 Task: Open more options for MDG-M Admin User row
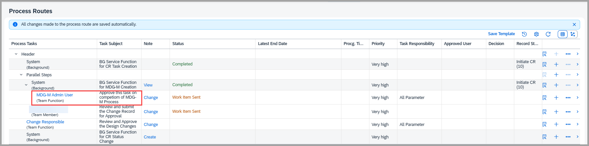[568, 98]
